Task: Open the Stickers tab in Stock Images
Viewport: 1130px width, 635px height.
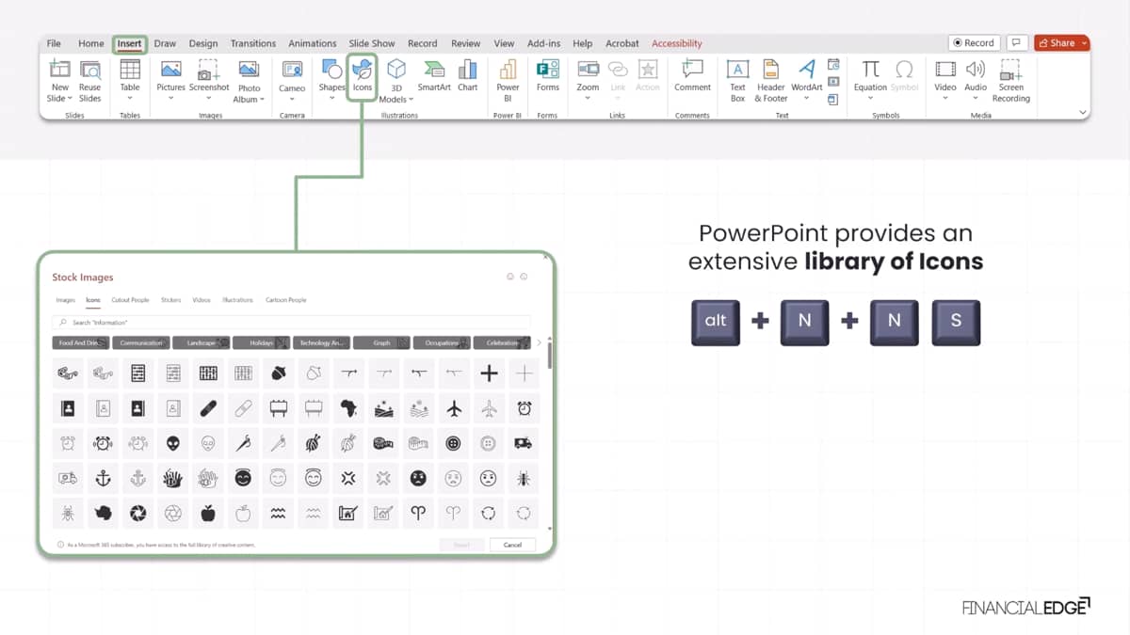Action: [x=170, y=300]
